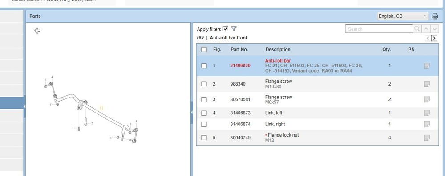Click the anti-roll bar exploded diagram
The image size is (445, 176).
coord(91,109)
